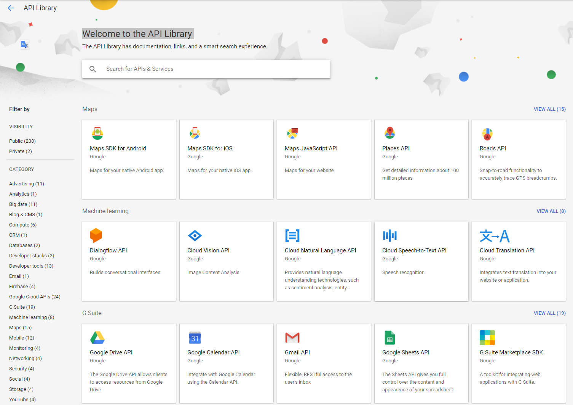Filter by Public visibility
This screenshot has width=573, height=405.
(x=22, y=141)
